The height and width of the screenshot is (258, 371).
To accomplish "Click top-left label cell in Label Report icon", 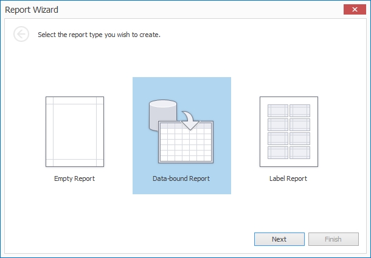I will pos(277,110).
